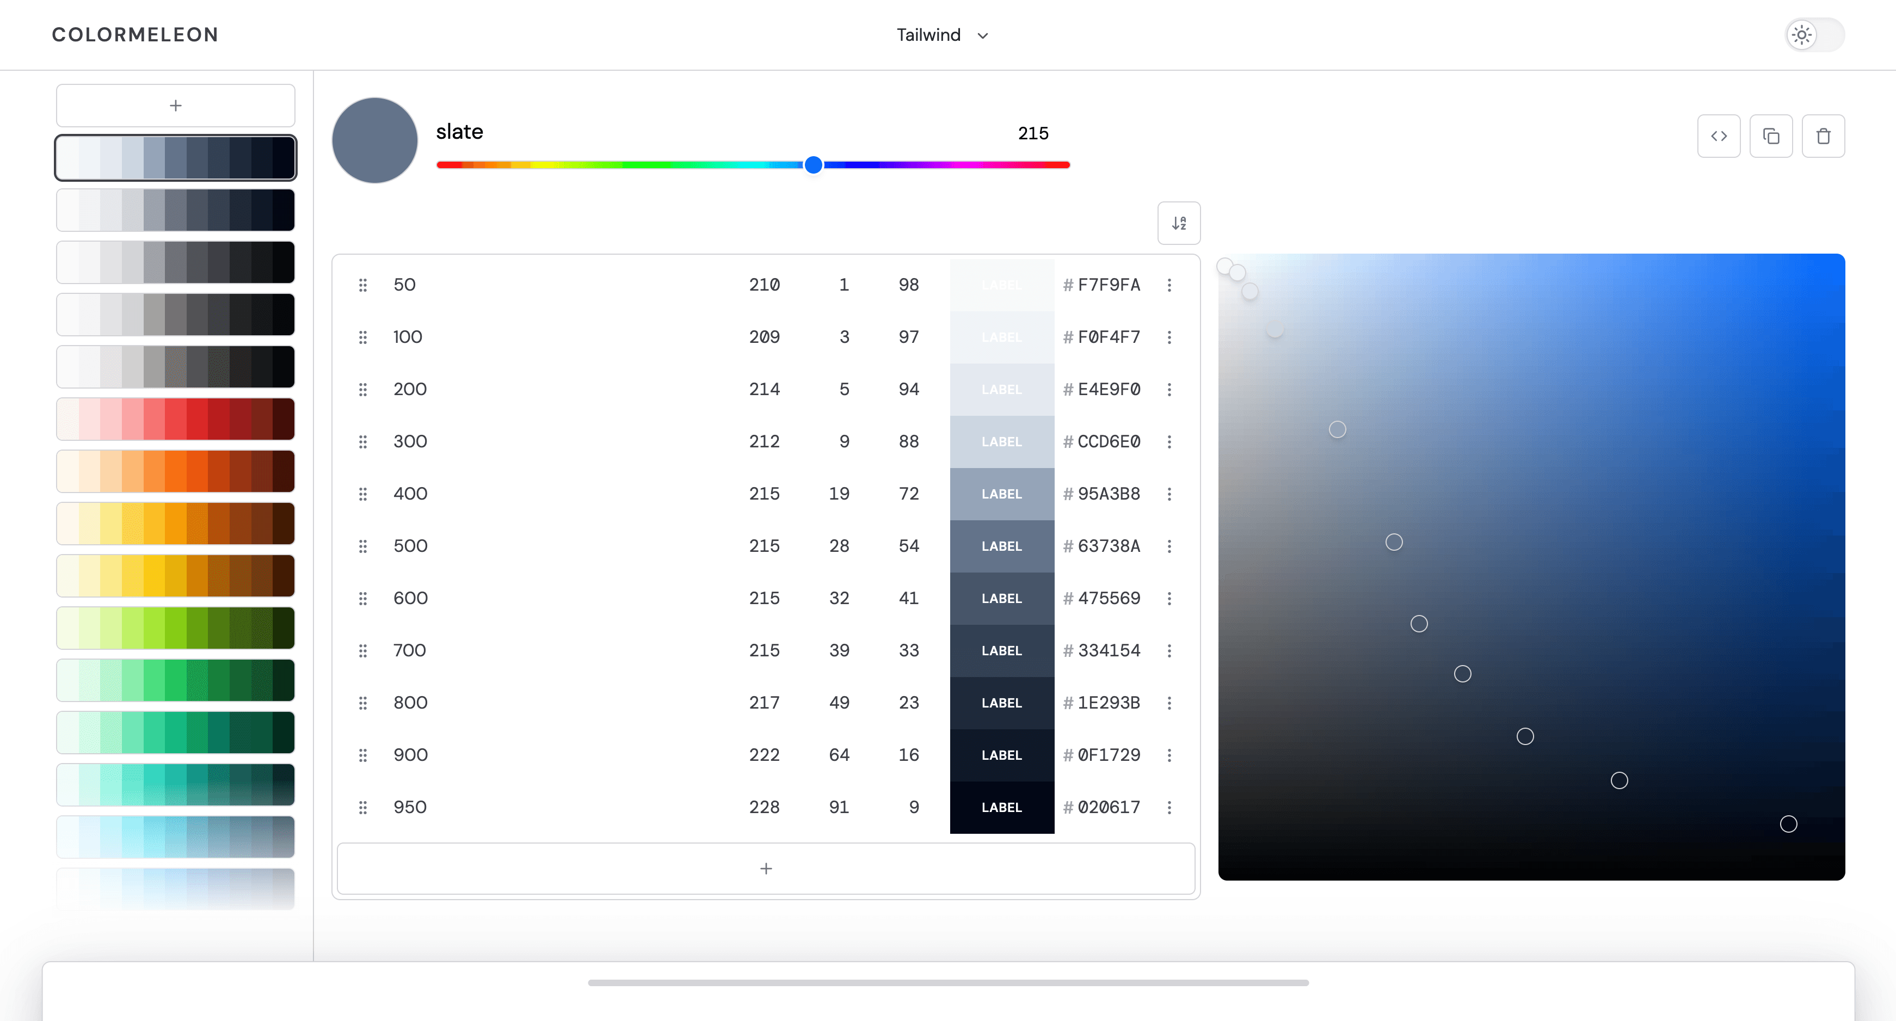The width and height of the screenshot is (1896, 1021).
Task: Open the more options menu for shade 300
Action: [1169, 442]
